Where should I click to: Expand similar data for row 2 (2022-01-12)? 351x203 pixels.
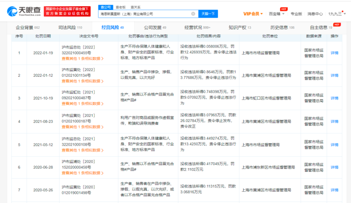(82, 81)
